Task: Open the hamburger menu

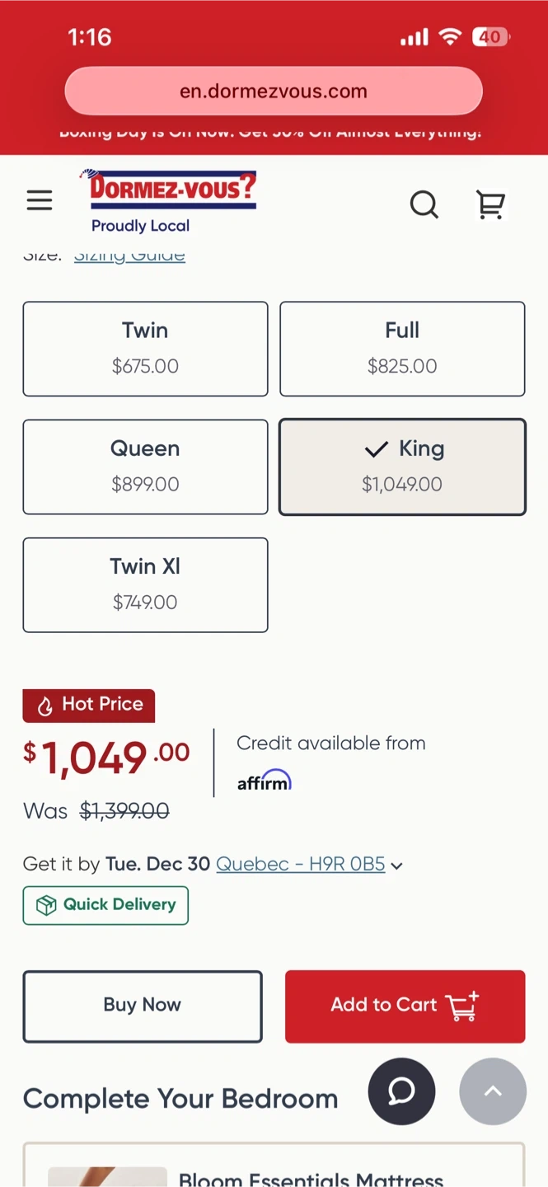Action: pos(40,200)
